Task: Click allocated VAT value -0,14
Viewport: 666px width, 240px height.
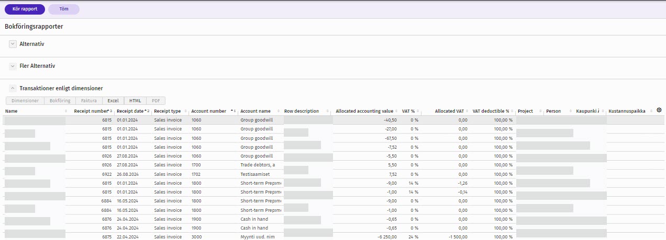Action: [462, 192]
